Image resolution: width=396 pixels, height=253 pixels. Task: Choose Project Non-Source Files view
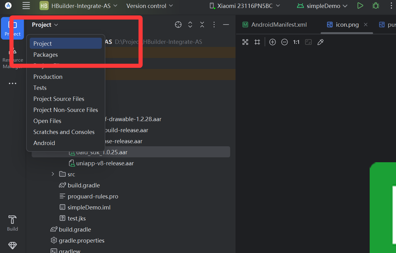coord(66,110)
